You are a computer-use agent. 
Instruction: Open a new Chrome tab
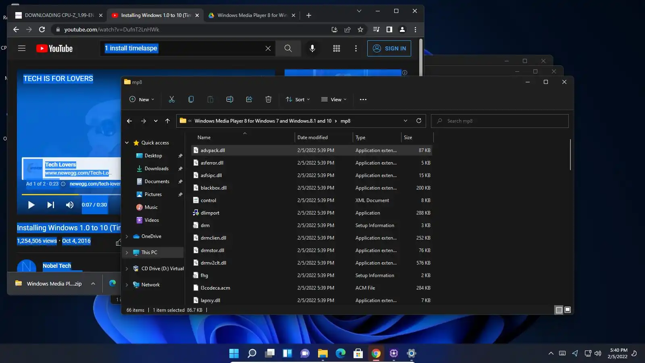[309, 15]
